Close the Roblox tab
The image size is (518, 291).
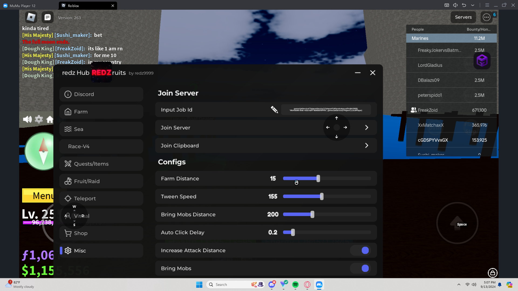[113, 6]
